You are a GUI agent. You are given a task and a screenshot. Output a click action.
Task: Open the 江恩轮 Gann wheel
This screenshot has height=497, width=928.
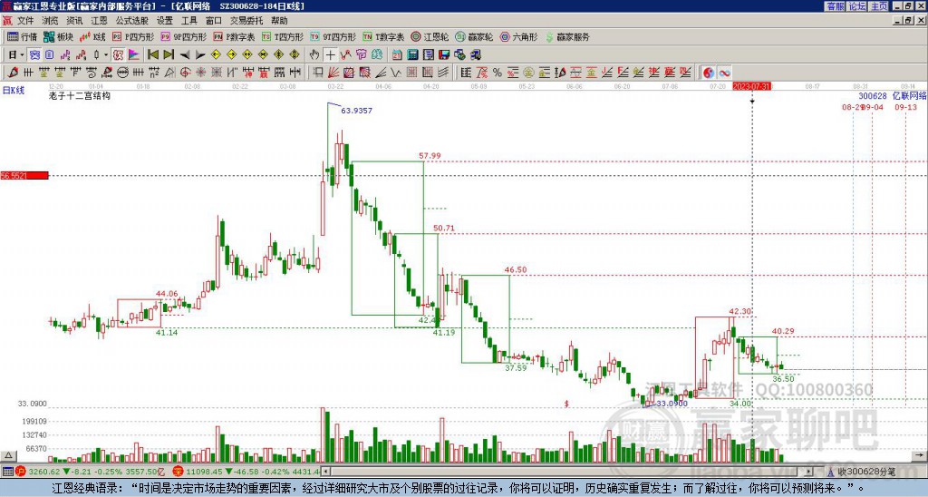pos(430,36)
